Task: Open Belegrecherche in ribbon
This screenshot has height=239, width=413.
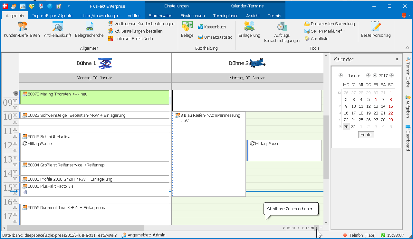Action: pyautogui.click(x=89, y=29)
